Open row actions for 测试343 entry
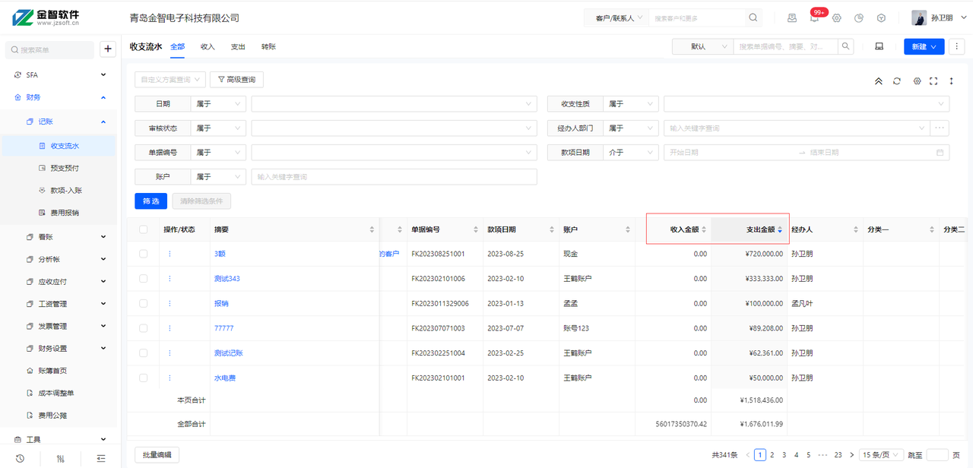The width and height of the screenshot is (973, 468). click(170, 279)
